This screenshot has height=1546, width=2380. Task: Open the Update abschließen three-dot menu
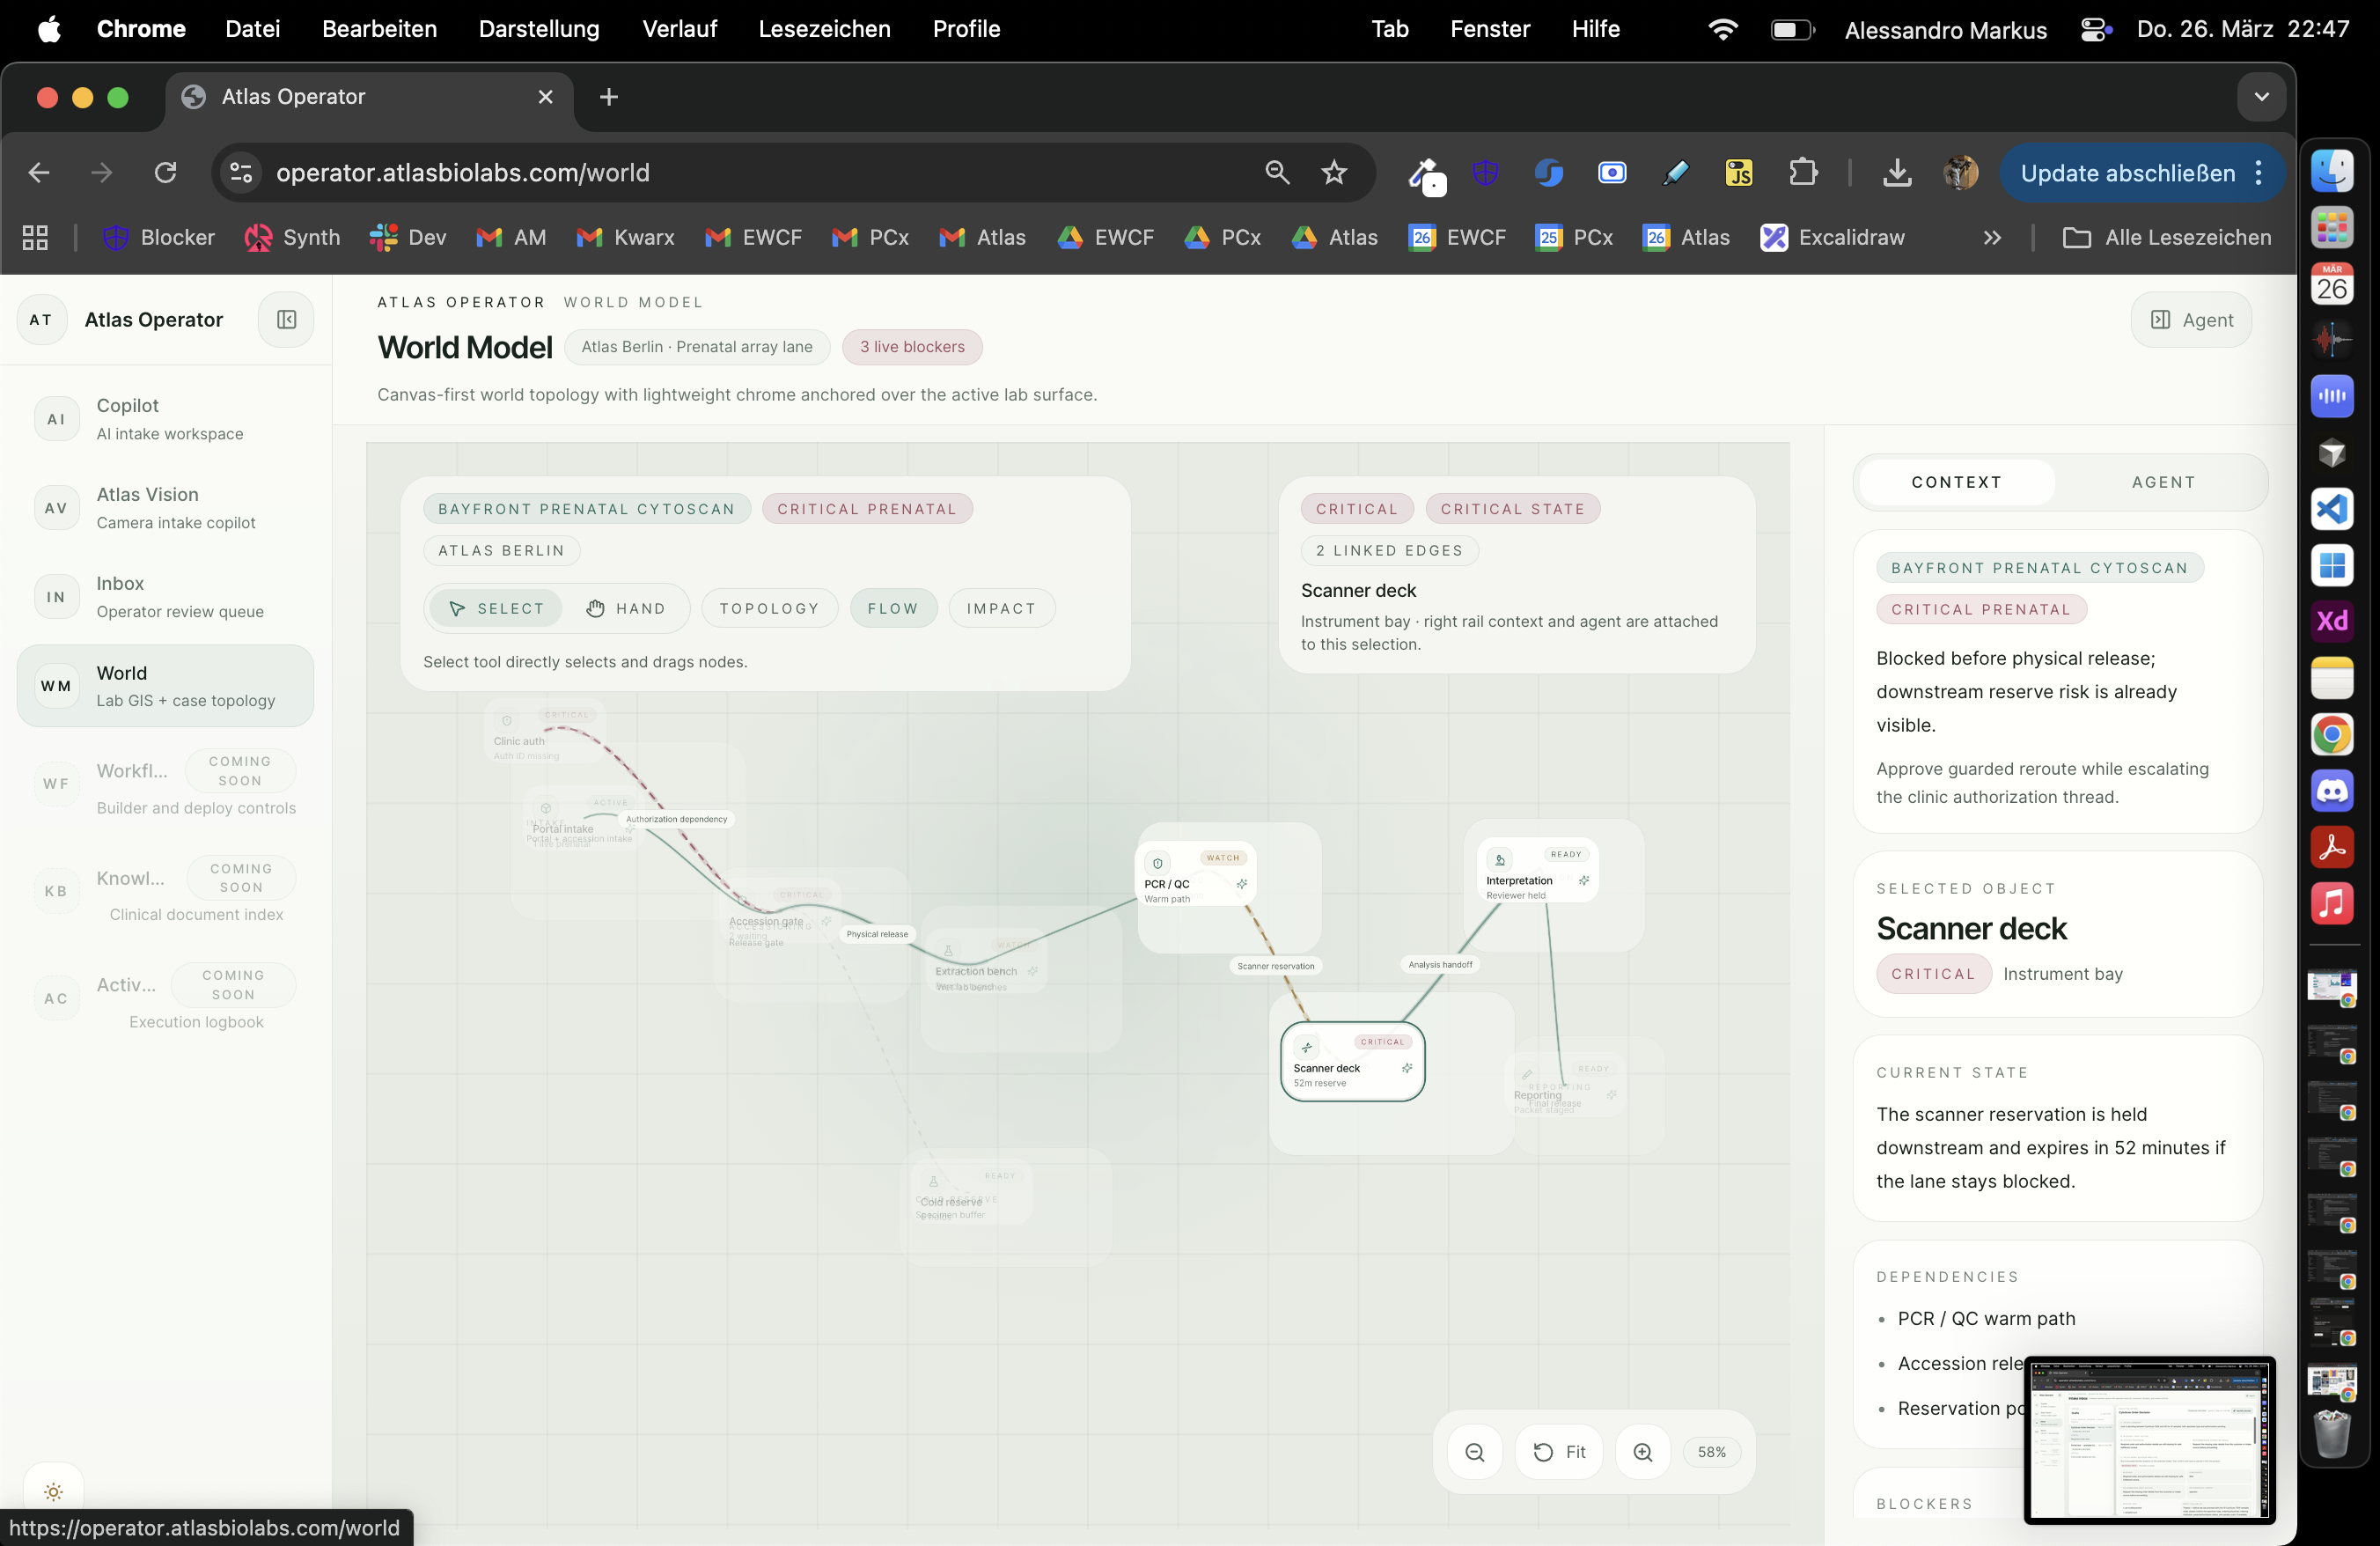(x=2259, y=173)
